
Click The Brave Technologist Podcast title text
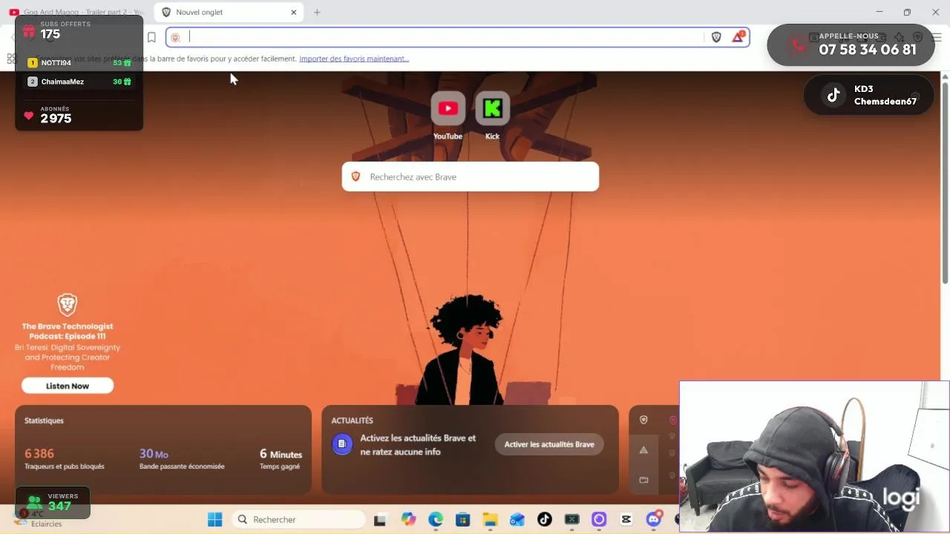coord(68,331)
